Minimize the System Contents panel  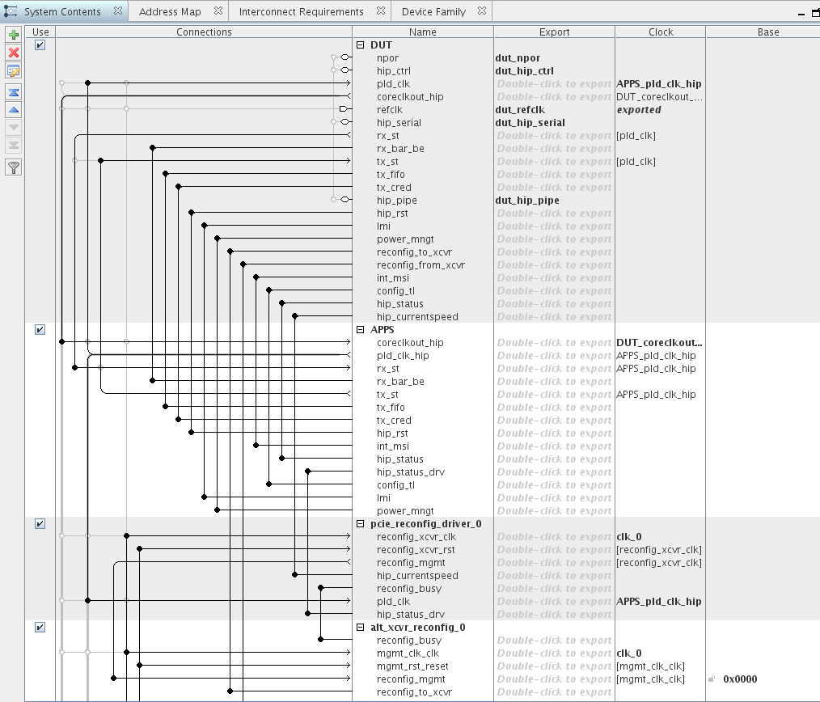801,14
